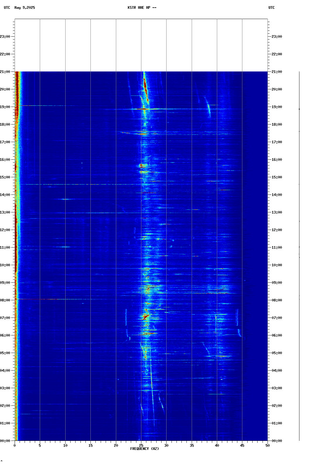Select the "35" frequency tick label
Viewport: 312px width, 464px height.
(x=192, y=446)
